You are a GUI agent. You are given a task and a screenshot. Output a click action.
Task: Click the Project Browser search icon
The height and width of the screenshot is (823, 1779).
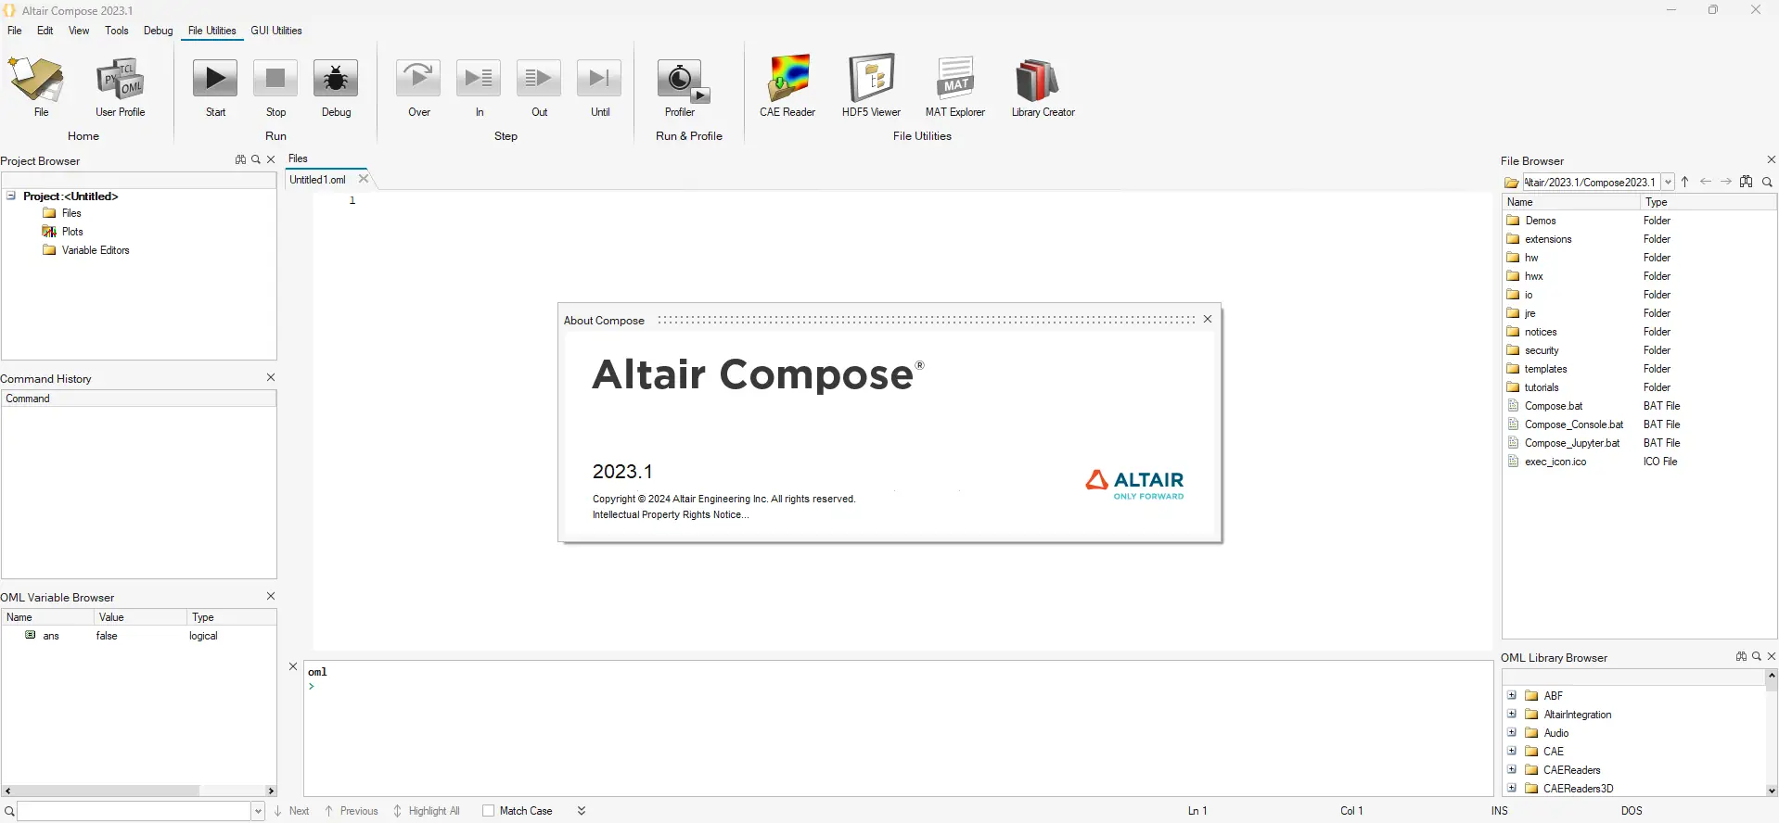(256, 159)
